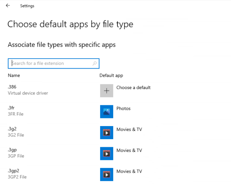The height and width of the screenshot is (185, 231).
Task: Change the Movies & TV label for .3g2
Action: pyautogui.click(x=129, y=129)
